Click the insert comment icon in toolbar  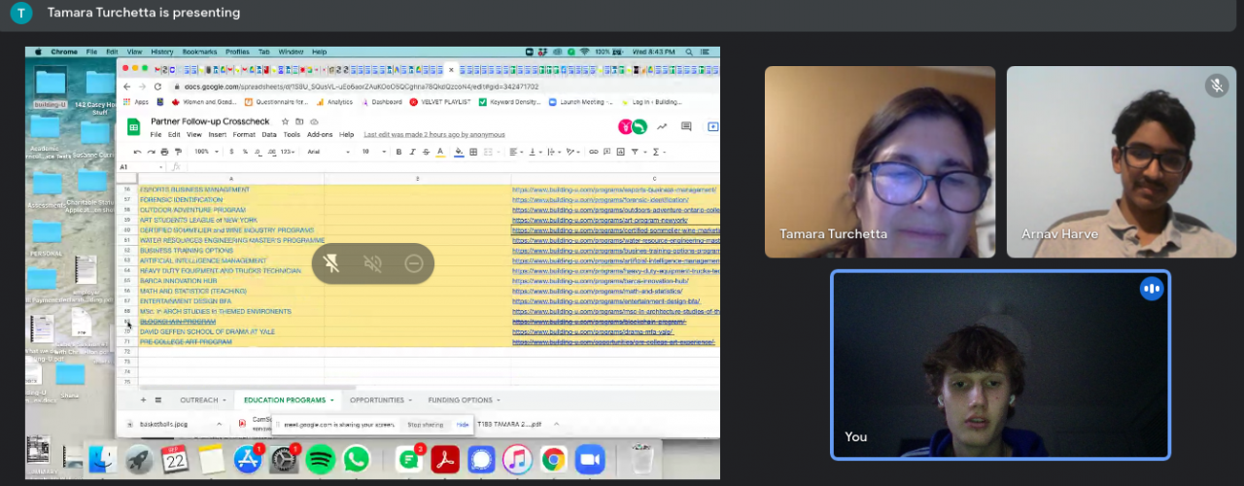click(606, 152)
